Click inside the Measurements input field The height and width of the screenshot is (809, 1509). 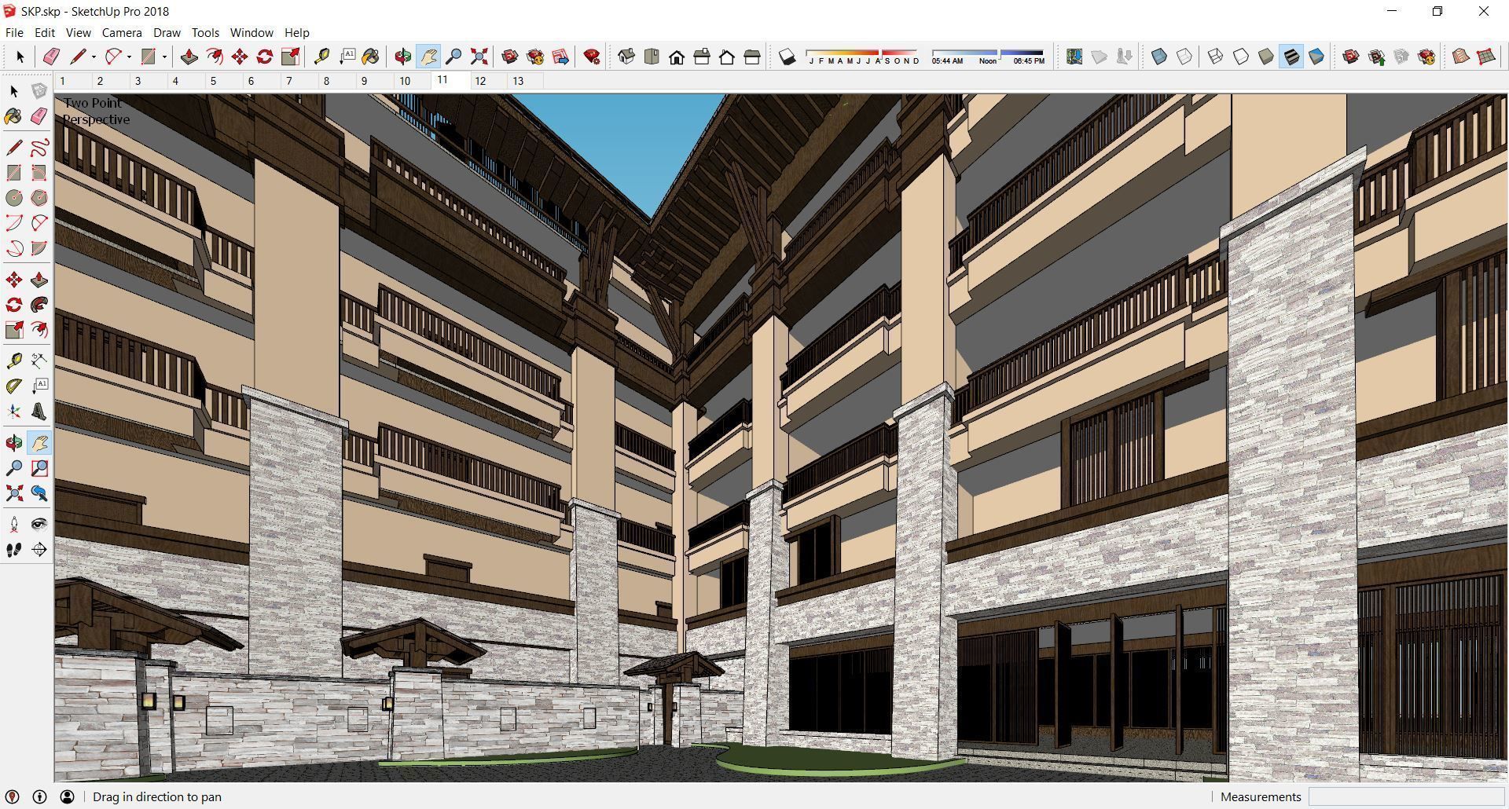point(1407,796)
